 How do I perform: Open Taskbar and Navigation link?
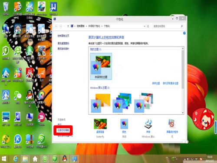(63, 130)
